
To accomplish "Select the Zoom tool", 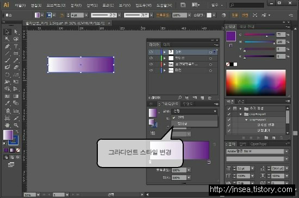I will [x=16, y=125].
